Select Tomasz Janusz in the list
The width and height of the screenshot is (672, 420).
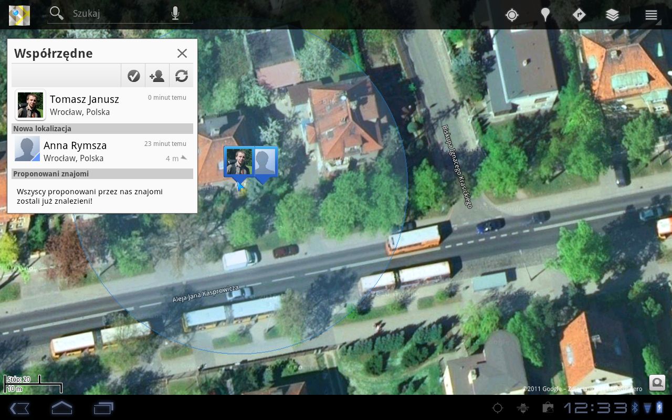(x=102, y=105)
